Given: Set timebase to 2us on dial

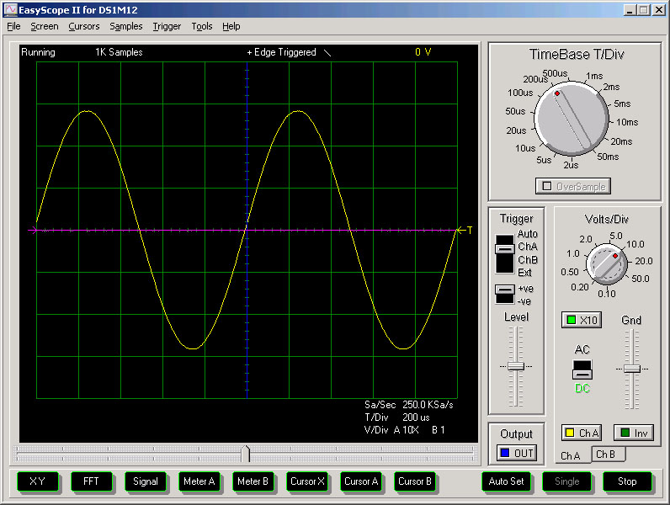Looking at the screenshot, I should point(571,165).
